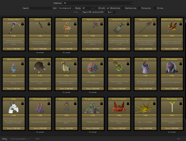
Task: Click 2x normal label under Scythe of vitur
Action: click(x=40, y=53)
